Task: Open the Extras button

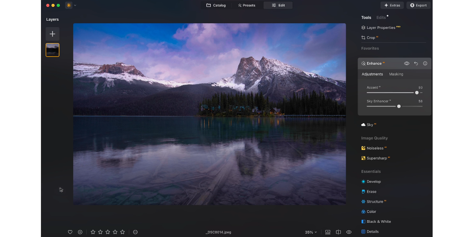Action: point(392,5)
